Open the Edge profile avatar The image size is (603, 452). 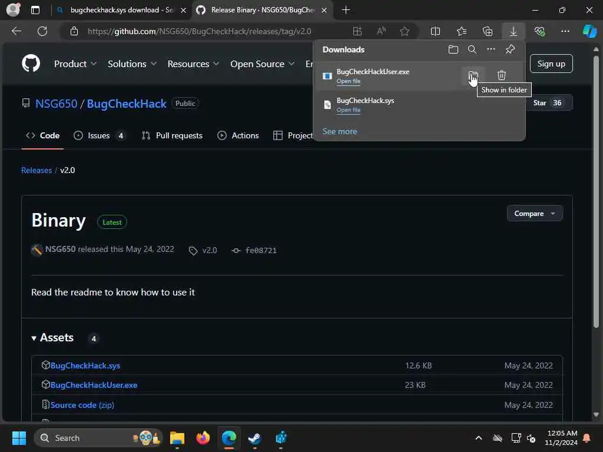[x=13, y=9]
